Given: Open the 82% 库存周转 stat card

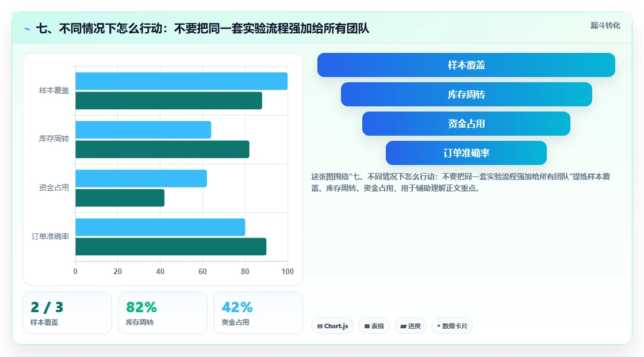Looking at the screenshot, I should tap(163, 313).
